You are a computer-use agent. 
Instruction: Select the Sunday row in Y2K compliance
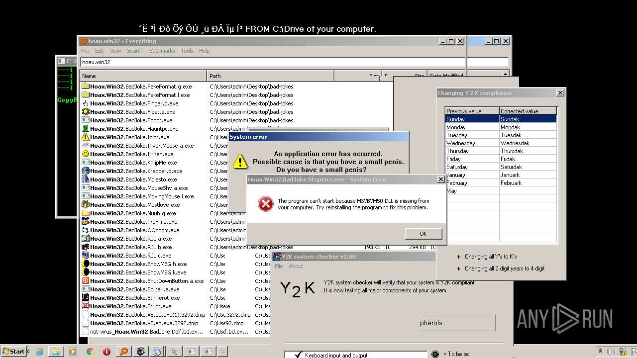(501, 119)
